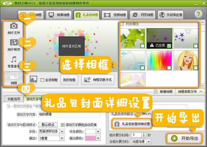This screenshot has height=147, width=207.
Task: Click the frame list scroll-down arrow
Action: (x=203, y=86)
